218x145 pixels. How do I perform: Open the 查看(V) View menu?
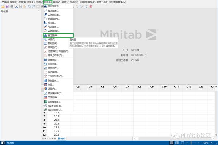coord(57,2)
